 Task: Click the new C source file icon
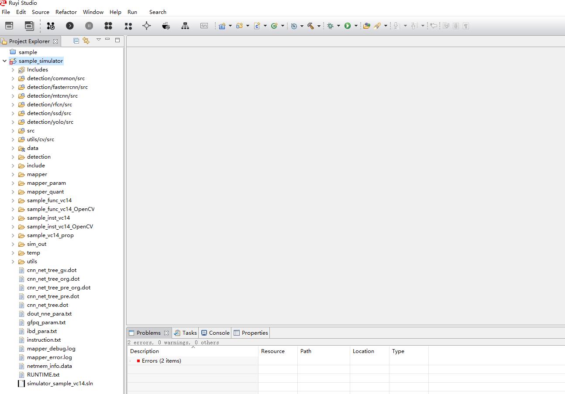[x=257, y=26]
